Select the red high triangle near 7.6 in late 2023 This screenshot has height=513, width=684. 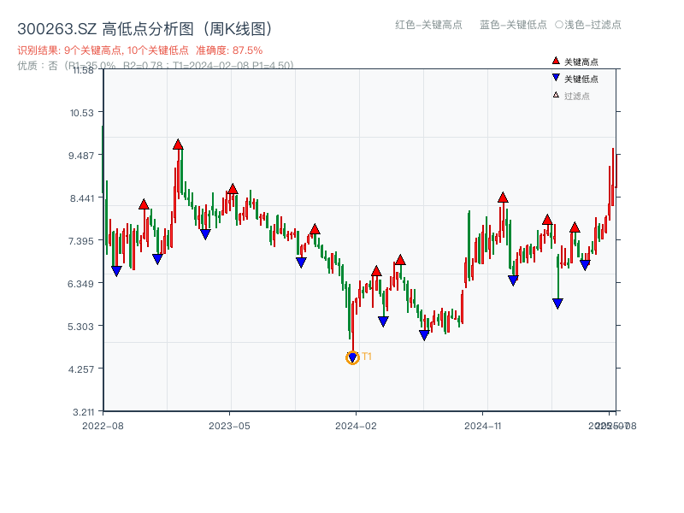pyautogui.click(x=315, y=229)
